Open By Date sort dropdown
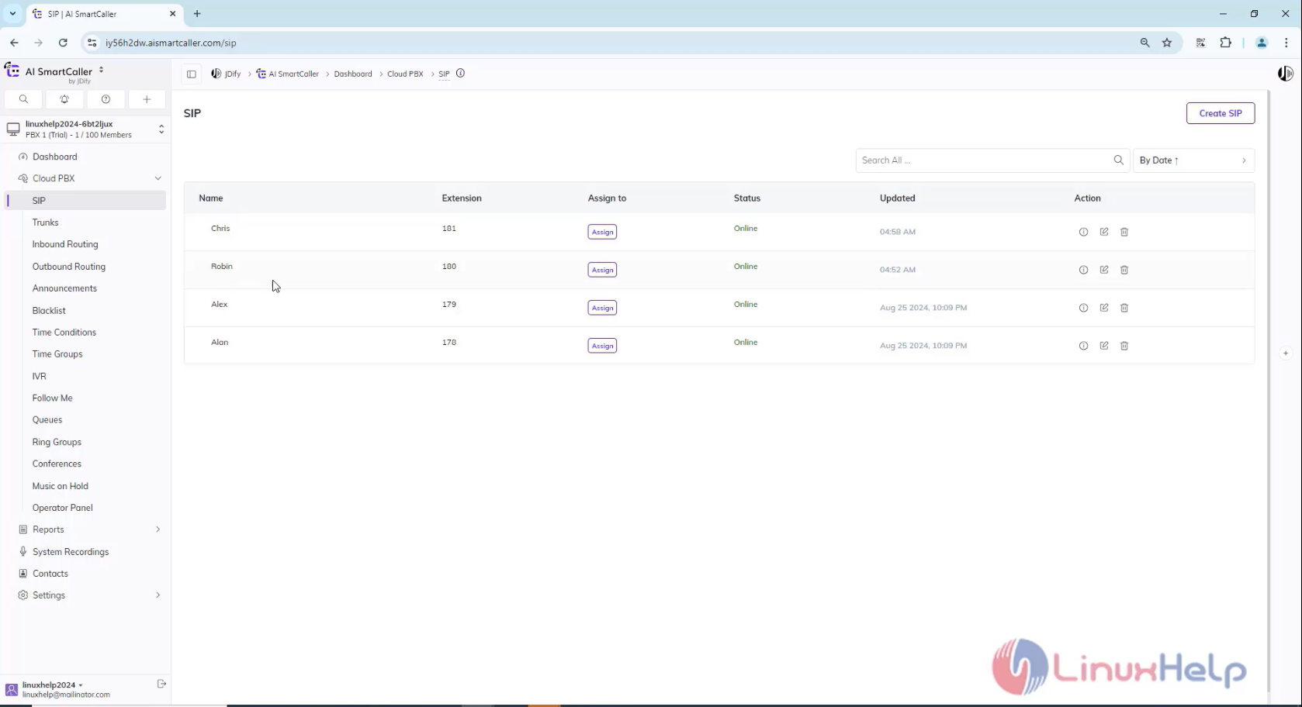This screenshot has width=1302, height=707. pyautogui.click(x=1193, y=160)
